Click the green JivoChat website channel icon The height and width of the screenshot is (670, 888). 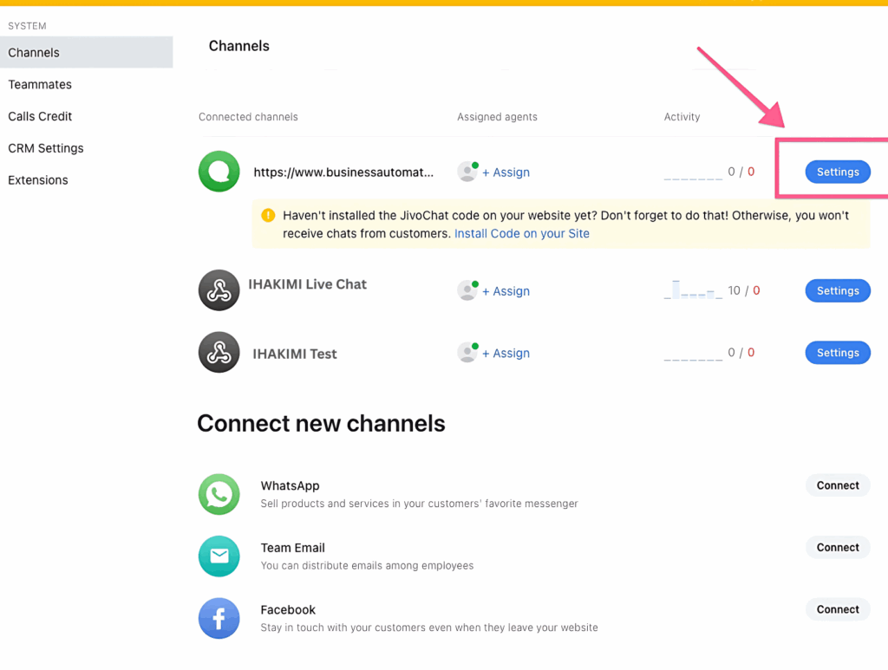[219, 172]
